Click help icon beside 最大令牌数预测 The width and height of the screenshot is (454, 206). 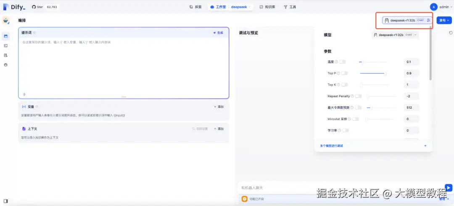pyautogui.click(x=352, y=107)
